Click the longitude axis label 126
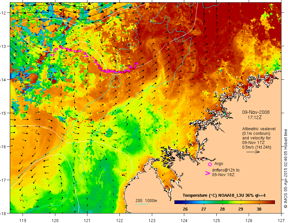This screenshot has width=288, height=223. pos(249,220)
